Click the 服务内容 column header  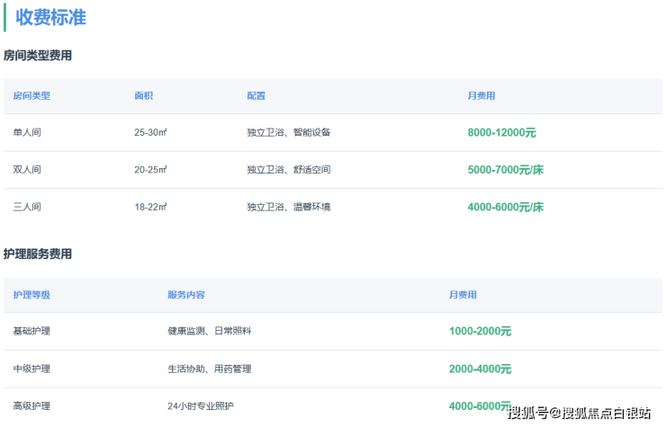pos(185,295)
